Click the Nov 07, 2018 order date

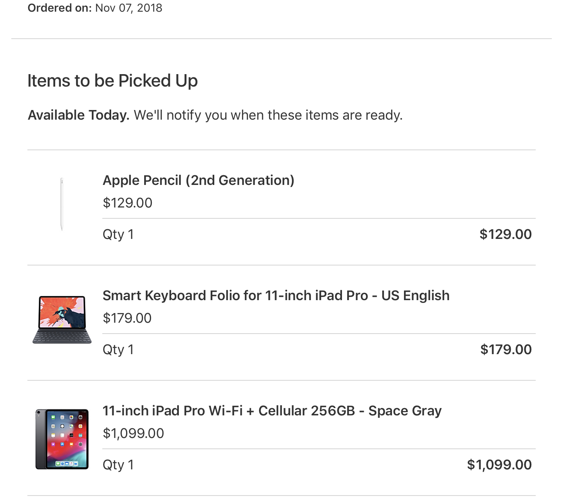click(x=128, y=8)
